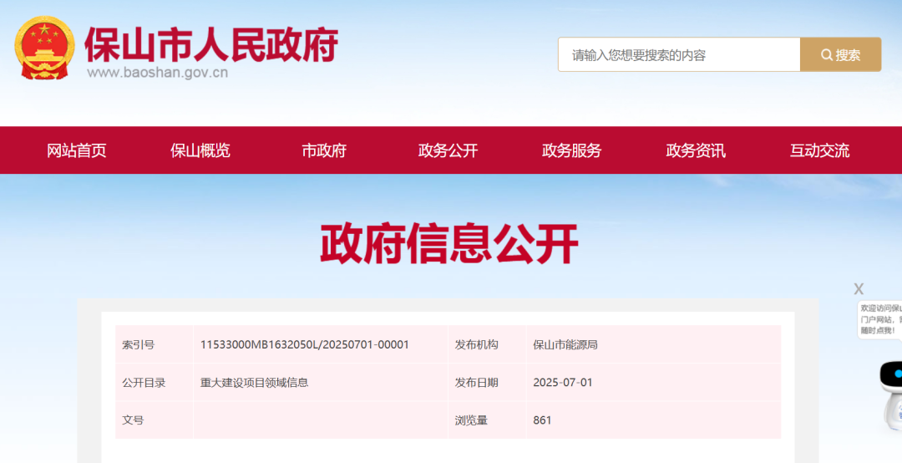Image resolution: width=902 pixels, height=463 pixels.
Task: Click the www.baoshan.gov.cn URL text
Action: pos(158,73)
